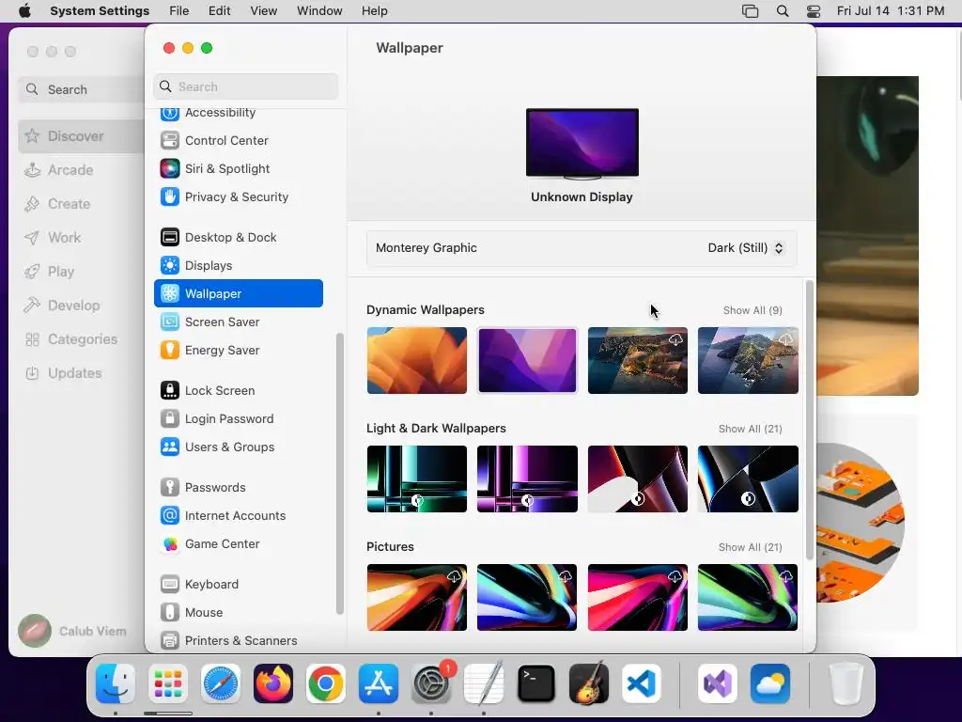
Task: Open Updates in App Store window
Action: (63, 373)
